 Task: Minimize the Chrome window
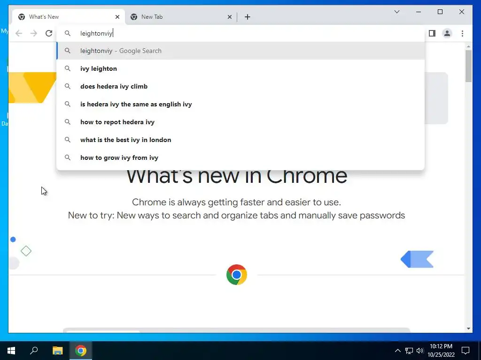click(x=419, y=12)
